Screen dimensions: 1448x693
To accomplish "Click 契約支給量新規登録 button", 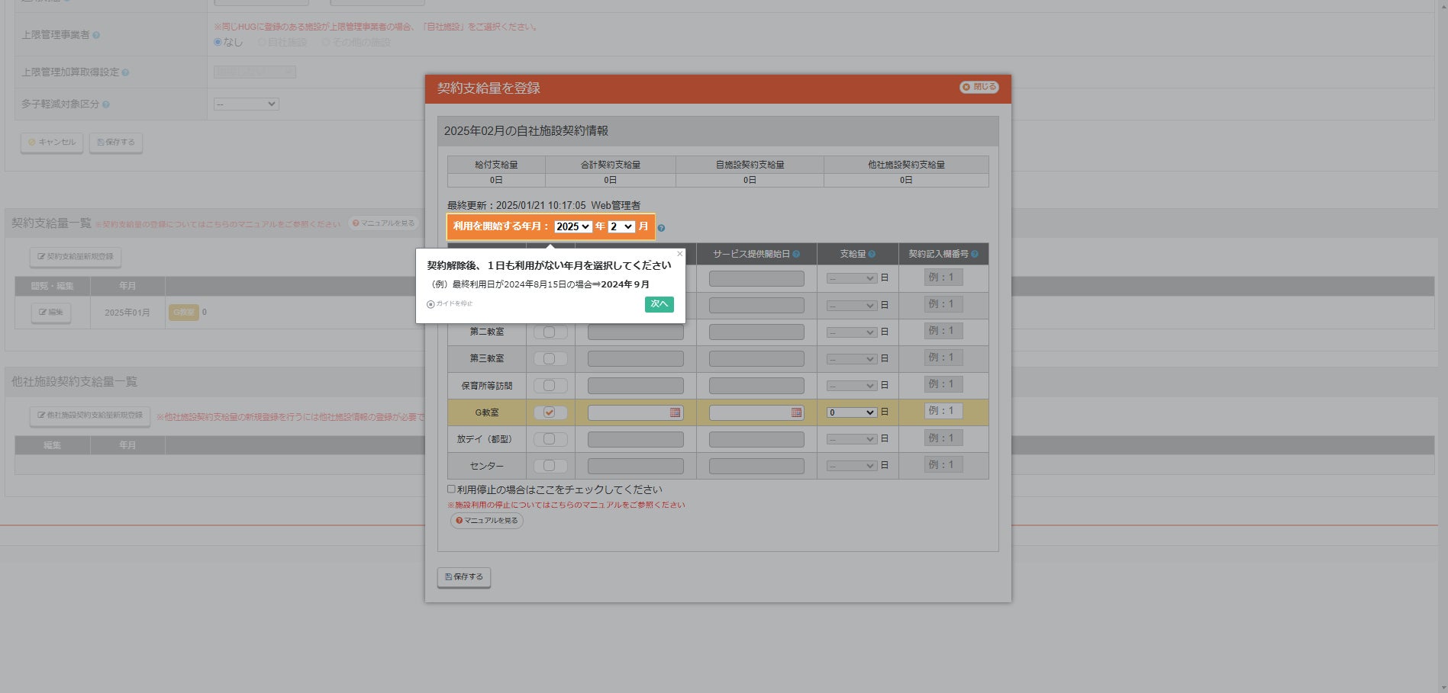I will 76,257.
